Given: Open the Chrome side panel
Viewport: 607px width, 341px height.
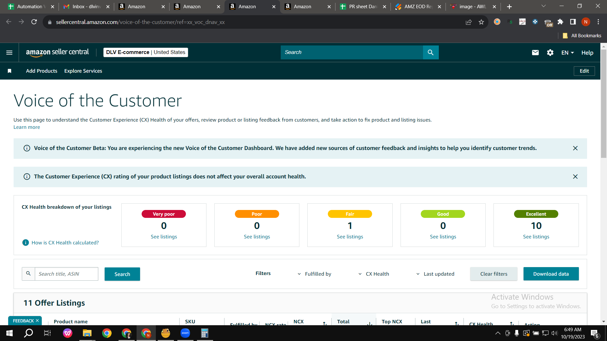Looking at the screenshot, I should [573, 22].
